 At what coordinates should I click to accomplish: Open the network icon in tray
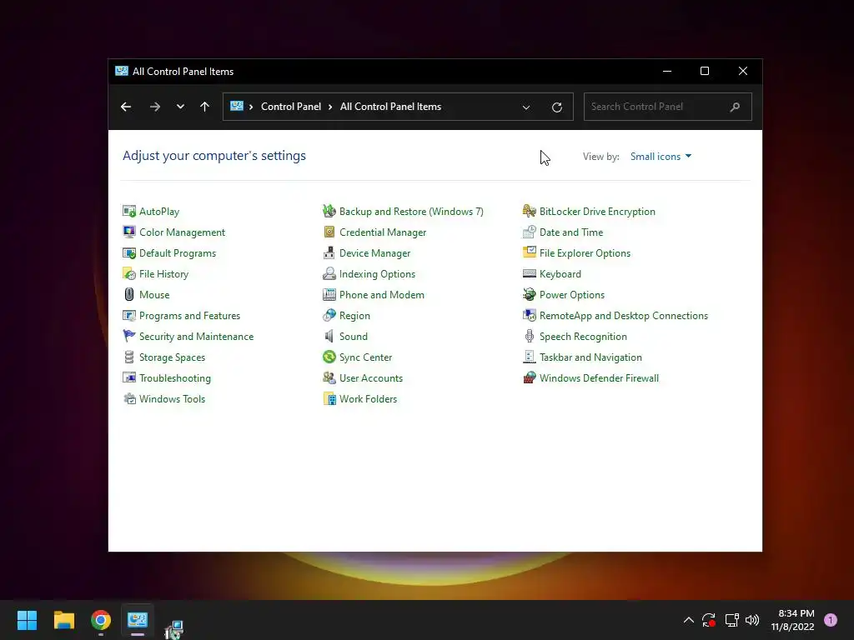point(731,620)
